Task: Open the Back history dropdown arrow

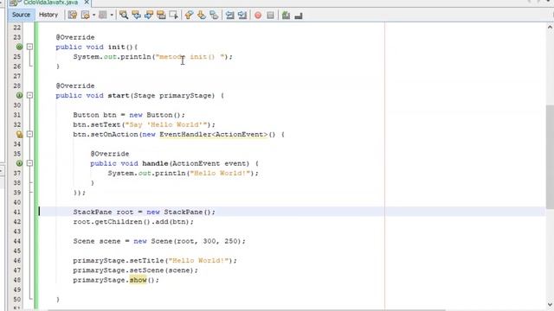Action: point(94,16)
